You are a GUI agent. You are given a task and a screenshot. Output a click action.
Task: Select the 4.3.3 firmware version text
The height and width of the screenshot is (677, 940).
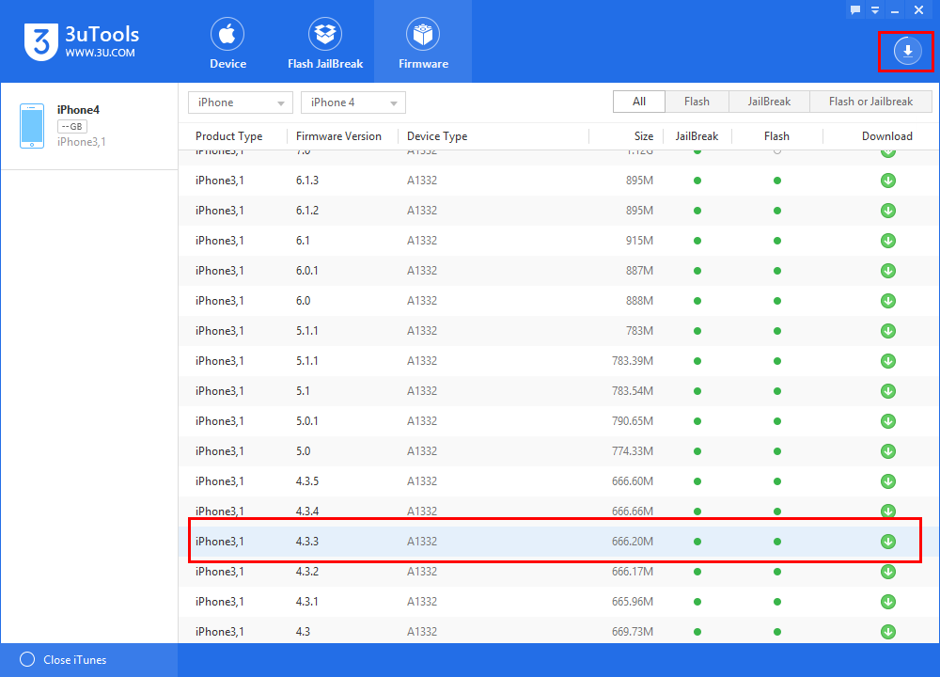pyautogui.click(x=307, y=542)
